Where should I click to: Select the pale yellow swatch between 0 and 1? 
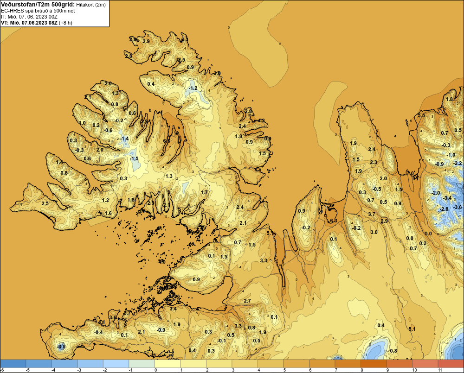click(x=168, y=364)
